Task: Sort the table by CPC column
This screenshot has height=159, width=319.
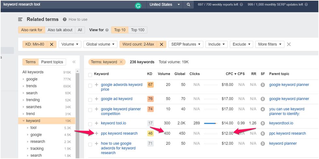Action: 229,74
